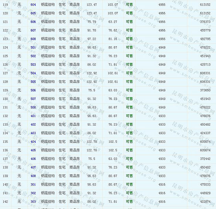Select room number 504

tap(33, 73)
